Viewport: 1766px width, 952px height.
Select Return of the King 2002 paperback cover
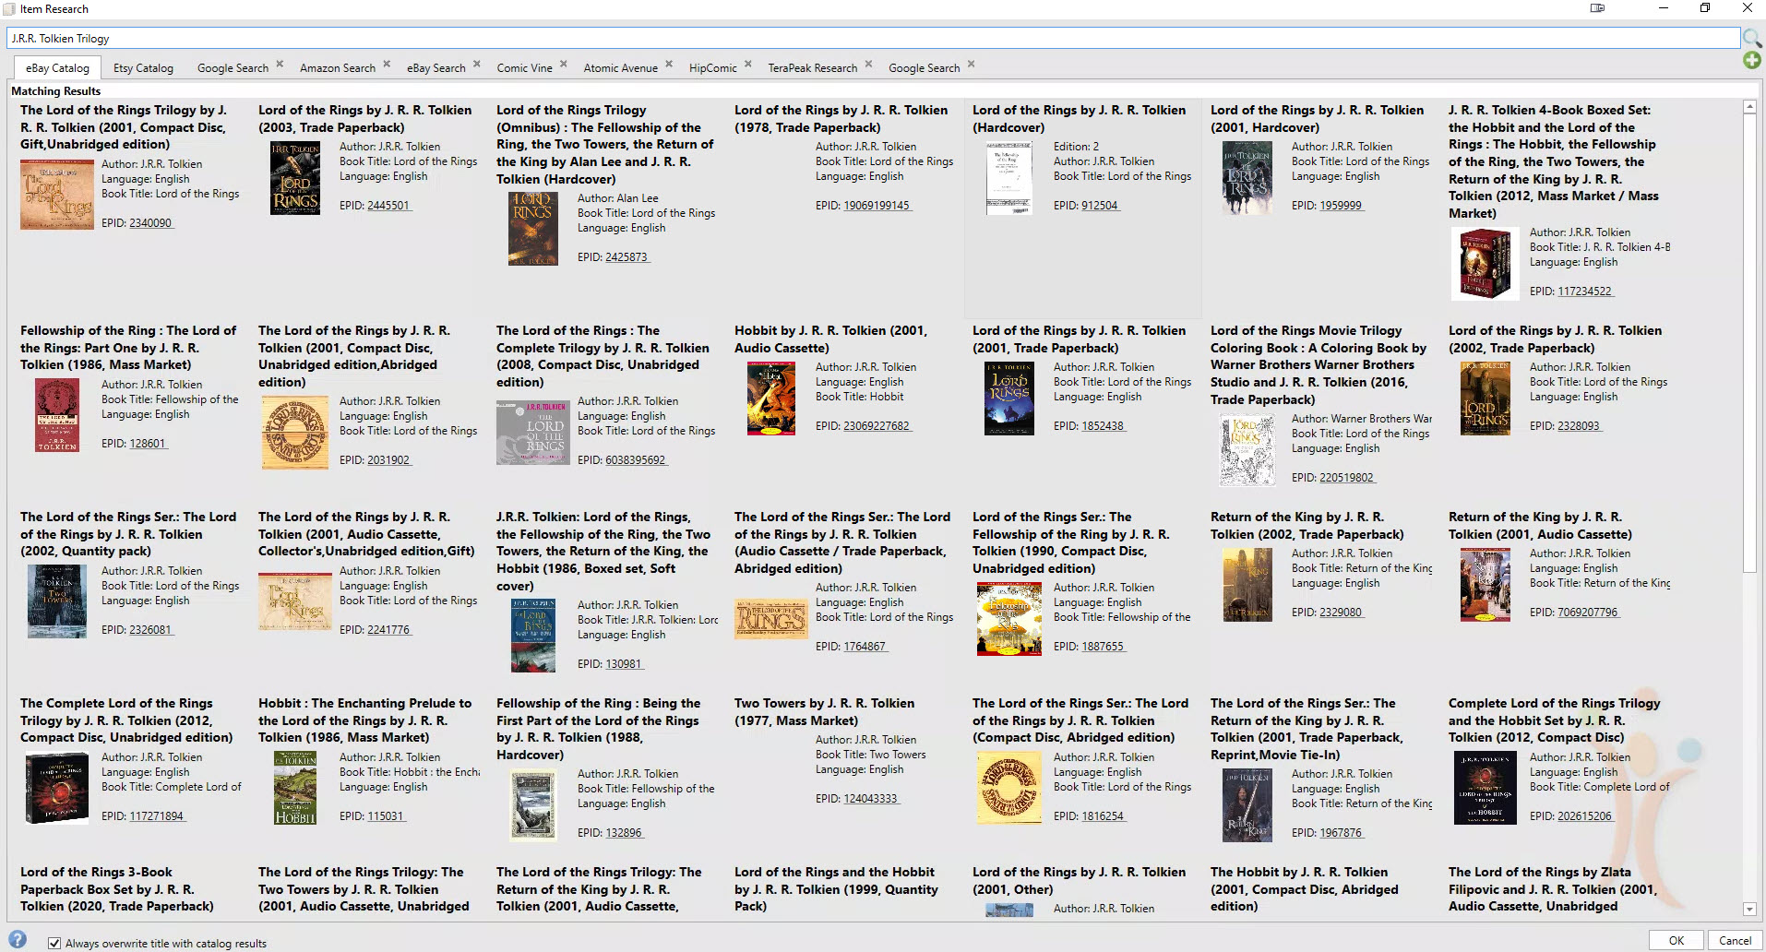[1247, 585]
